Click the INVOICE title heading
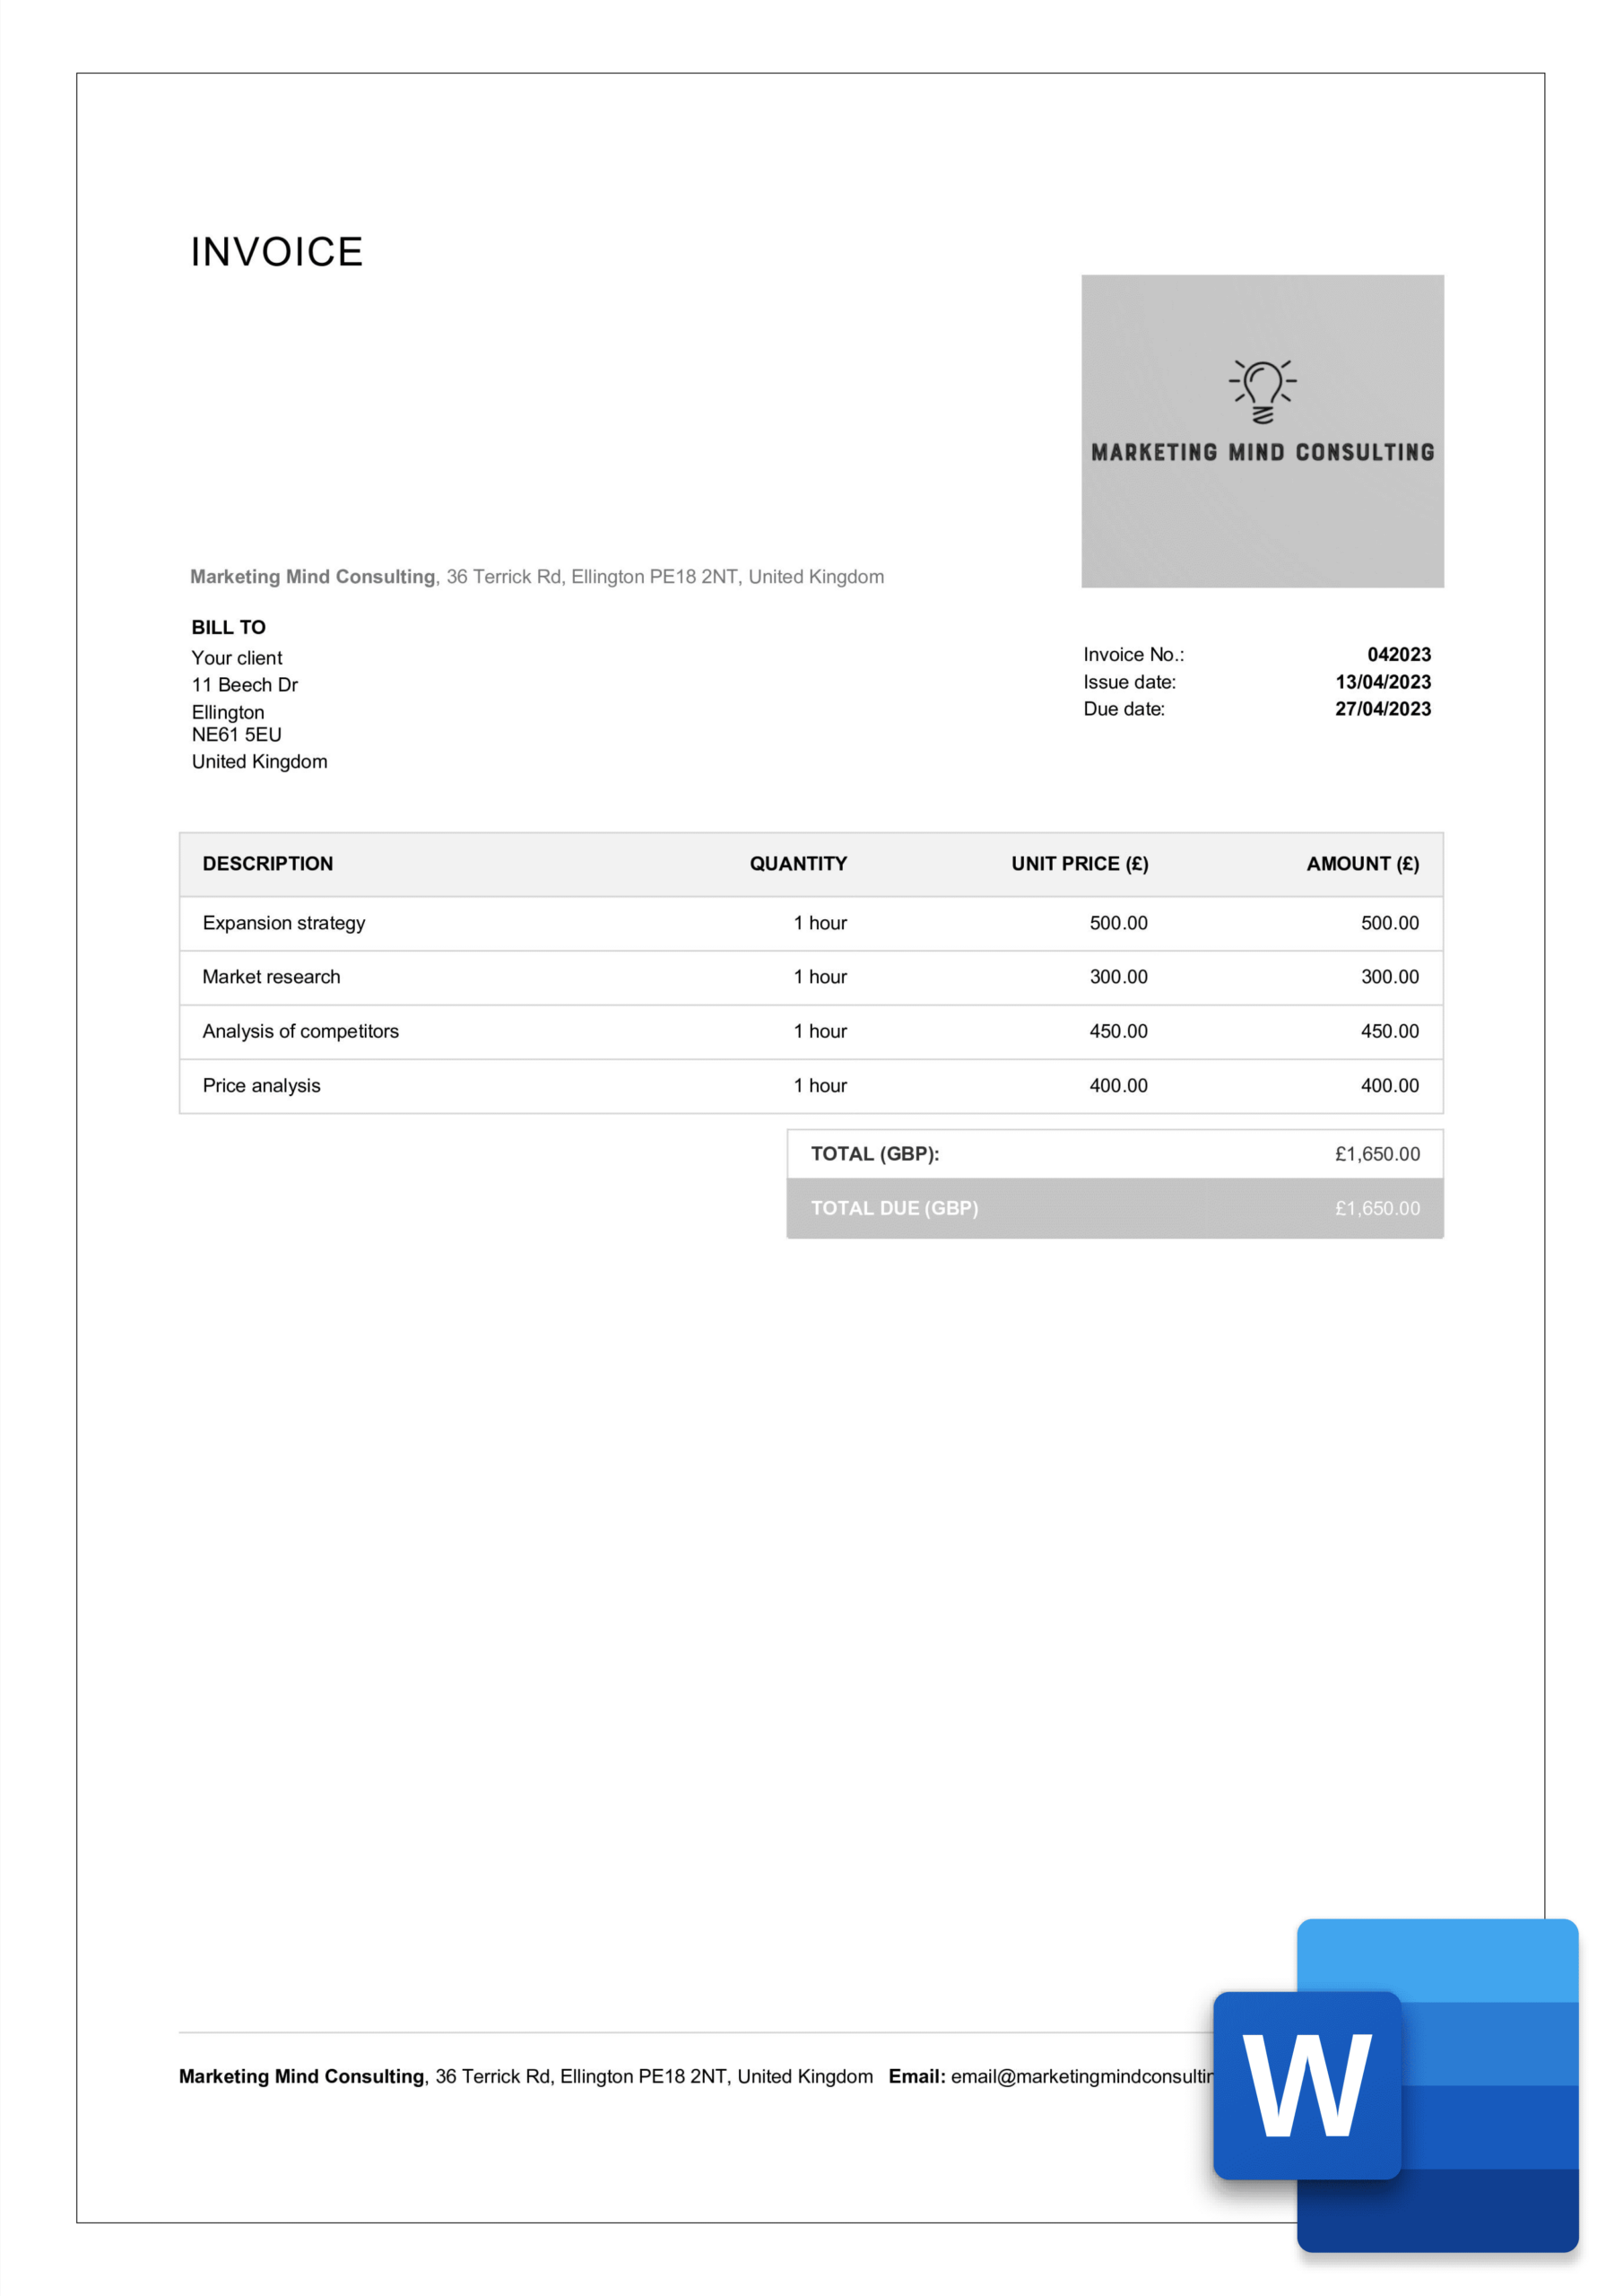Screen dimensions: 1623x2296 point(276,252)
